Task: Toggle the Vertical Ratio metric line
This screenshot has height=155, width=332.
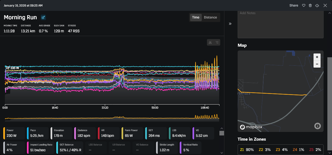Action: click(191, 148)
